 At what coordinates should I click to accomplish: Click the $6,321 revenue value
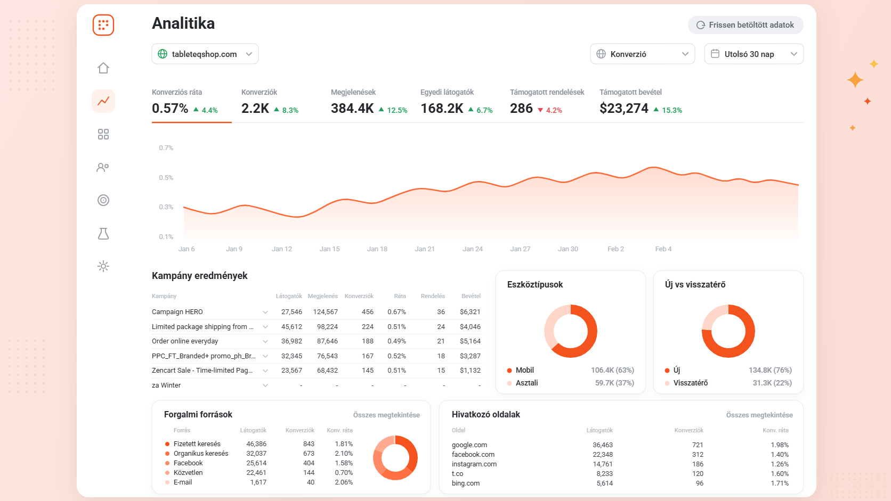click(x=470, y=312)
